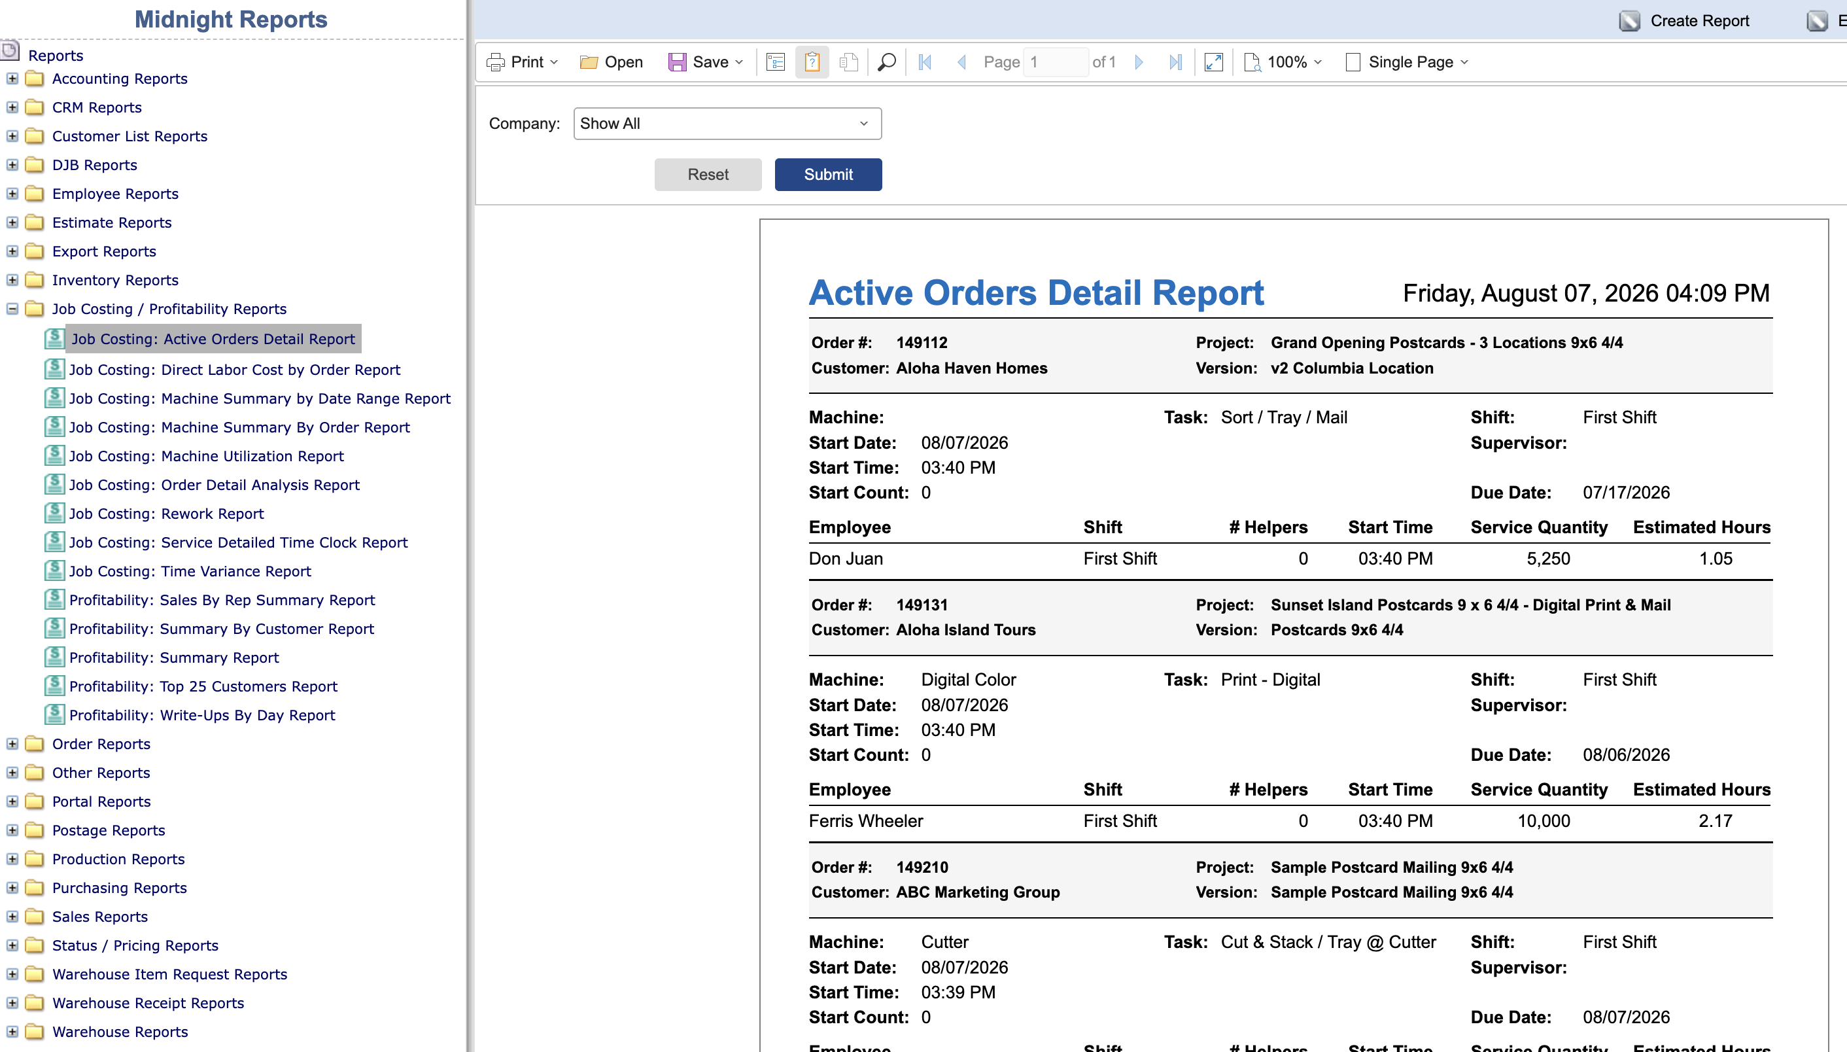The width and height of the screenshot is (1847, 1052).
Task: Open the Company Show All dropdown
Action: (727, 124)
